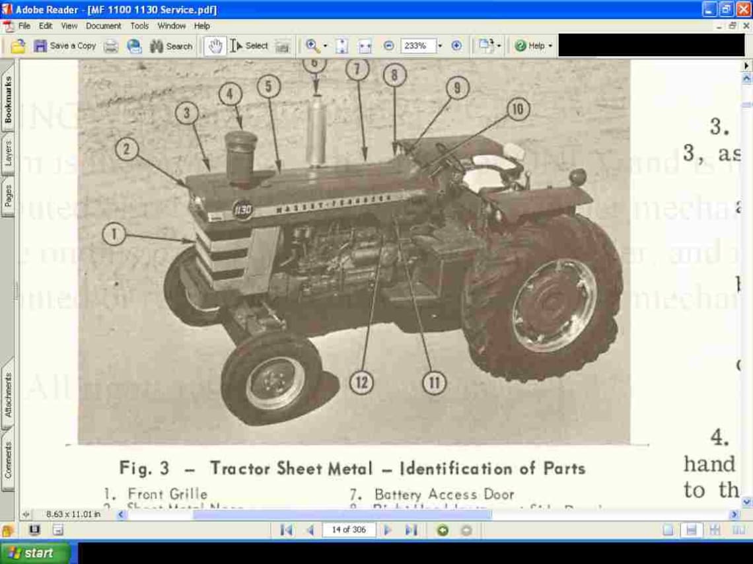The width and height of the screenshot is (753, 564).
Task: Click the Save a Copy button
Action: pos(65,46)
